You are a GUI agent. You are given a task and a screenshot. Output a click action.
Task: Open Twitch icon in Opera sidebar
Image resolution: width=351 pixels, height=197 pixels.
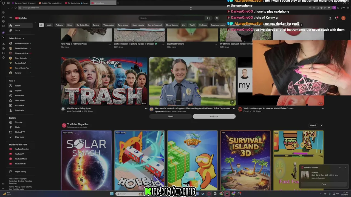[3, 33]
